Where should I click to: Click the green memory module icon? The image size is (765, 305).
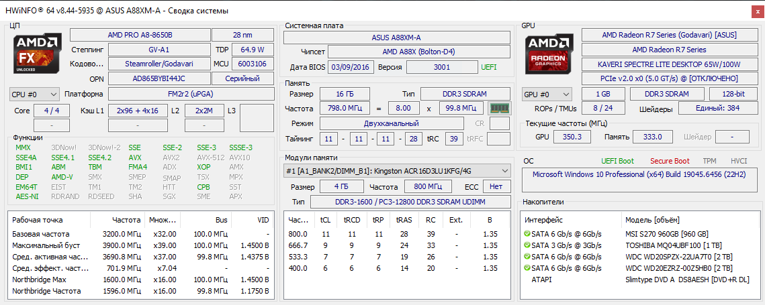click(498, 107)
